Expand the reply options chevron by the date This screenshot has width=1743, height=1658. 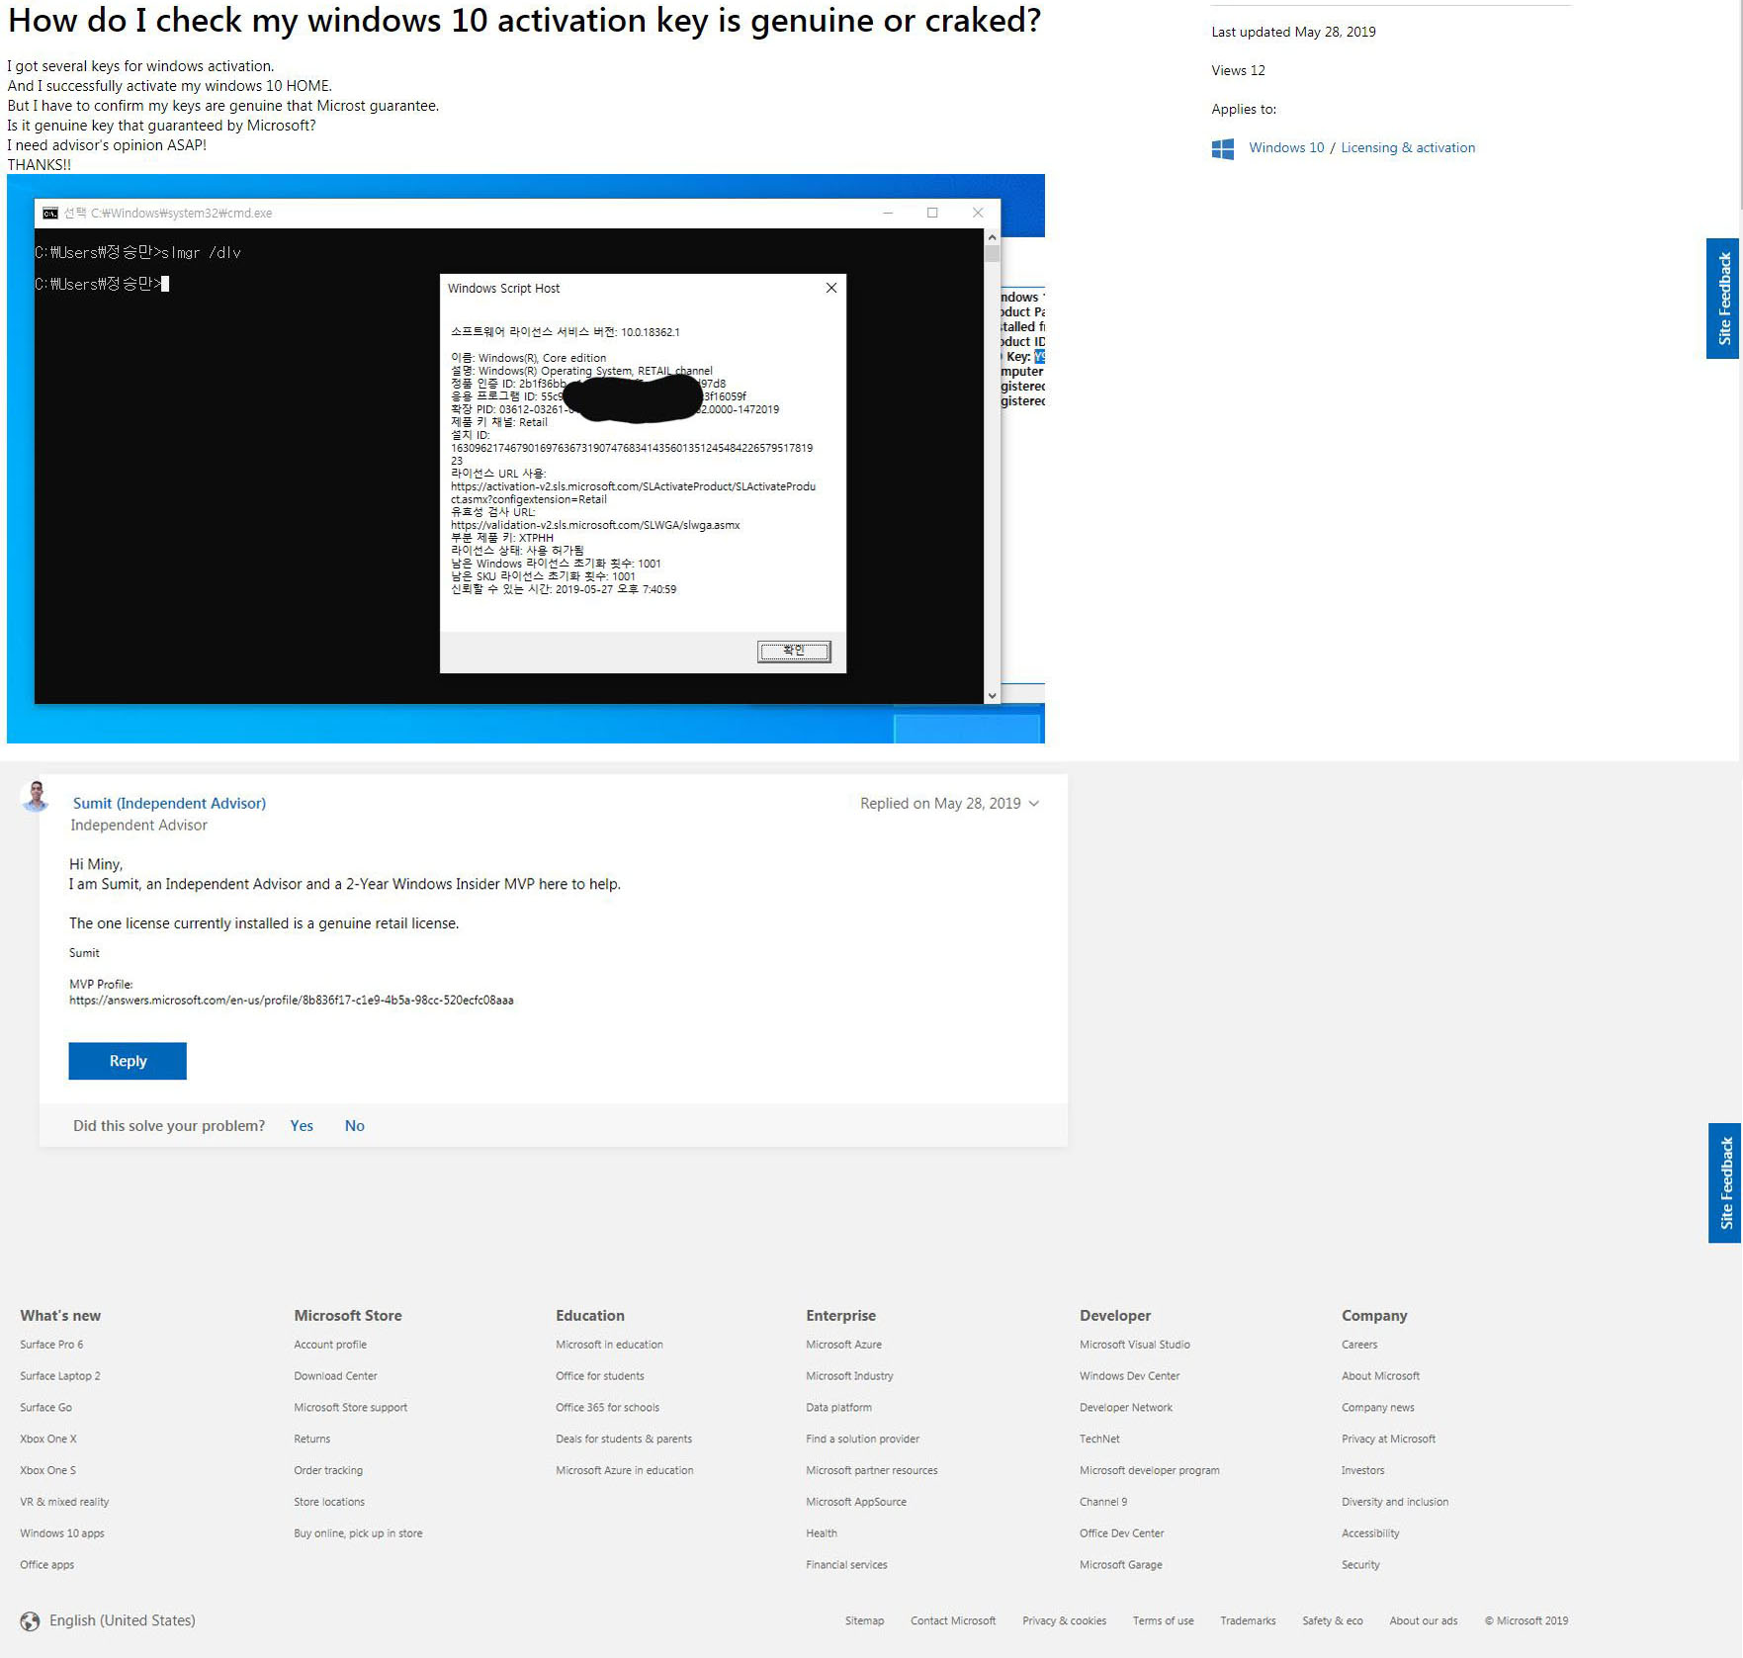[1034, 804]
